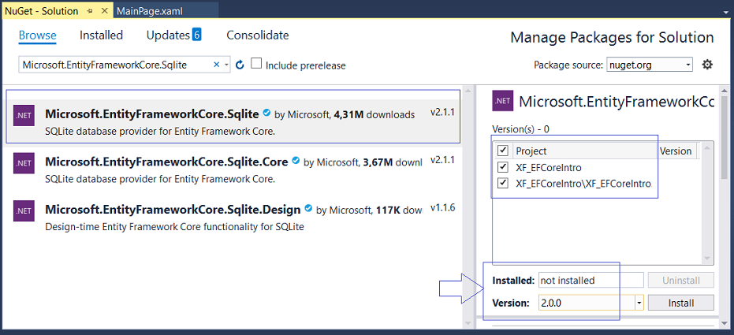Sort by the Project column header
The width and height of the screenshot is (734, 335).
pyautogui.click(x=583, y=151)
